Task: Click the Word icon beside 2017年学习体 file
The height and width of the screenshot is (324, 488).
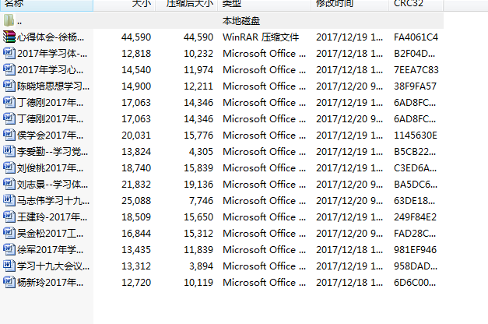Action: [x=9, y=53]
